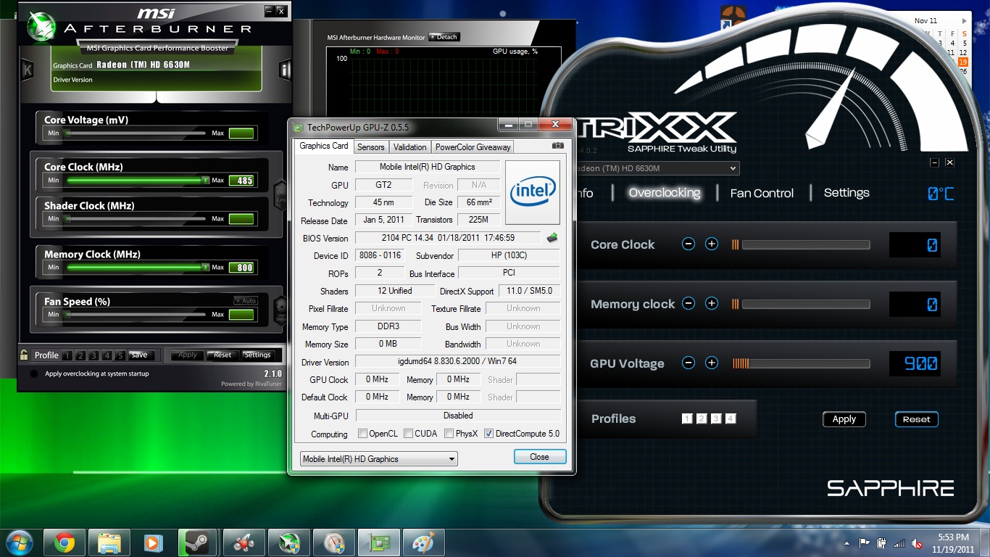Screen dimensions: 990x557
Task: Open the Settings tab in TRIXX
Action: (x=847, y=193)
